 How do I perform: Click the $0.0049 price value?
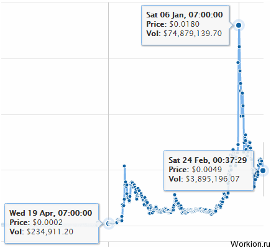(x=207, y=170)
